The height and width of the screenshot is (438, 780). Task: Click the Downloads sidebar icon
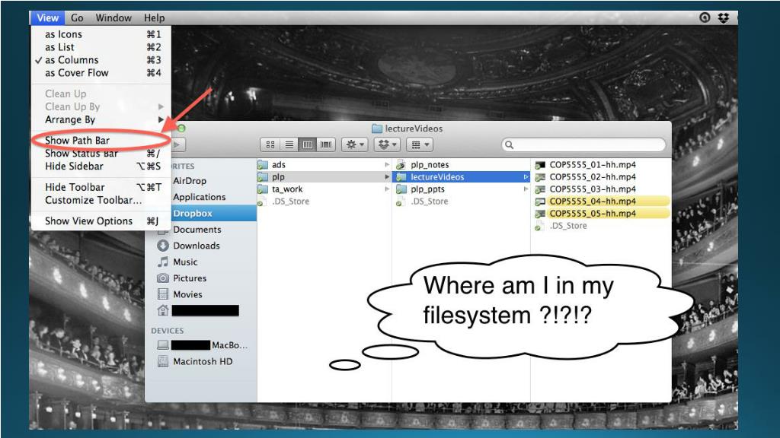click(163, 246)
